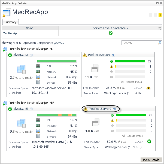Image resolution: width=164 pixels, height=164 pixels.
Task: Click the virtual machine image in alvscjw145 card
Action: 21,123
